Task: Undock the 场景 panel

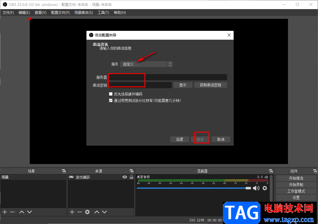Action: coord(64,171)
